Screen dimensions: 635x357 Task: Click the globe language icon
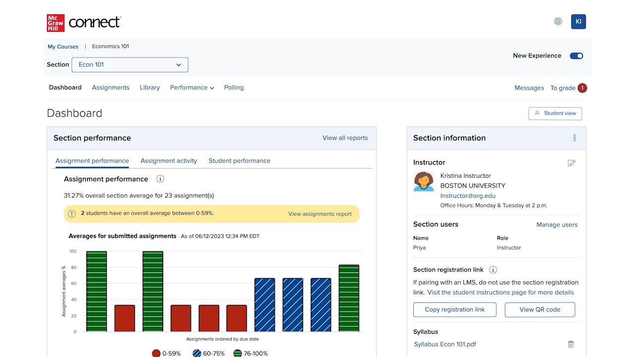click(558, 21)
